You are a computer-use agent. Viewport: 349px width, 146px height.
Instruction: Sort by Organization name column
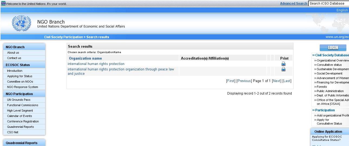[85, 58]
